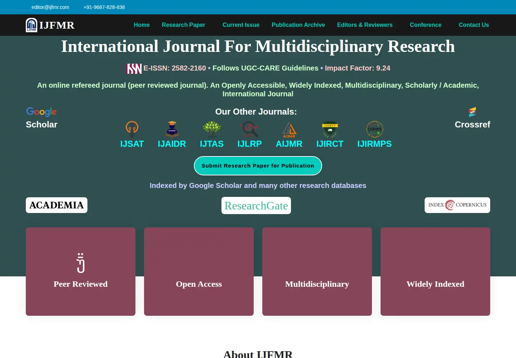
Task: Open the Crossref logo icon
Action: point(472,112)
